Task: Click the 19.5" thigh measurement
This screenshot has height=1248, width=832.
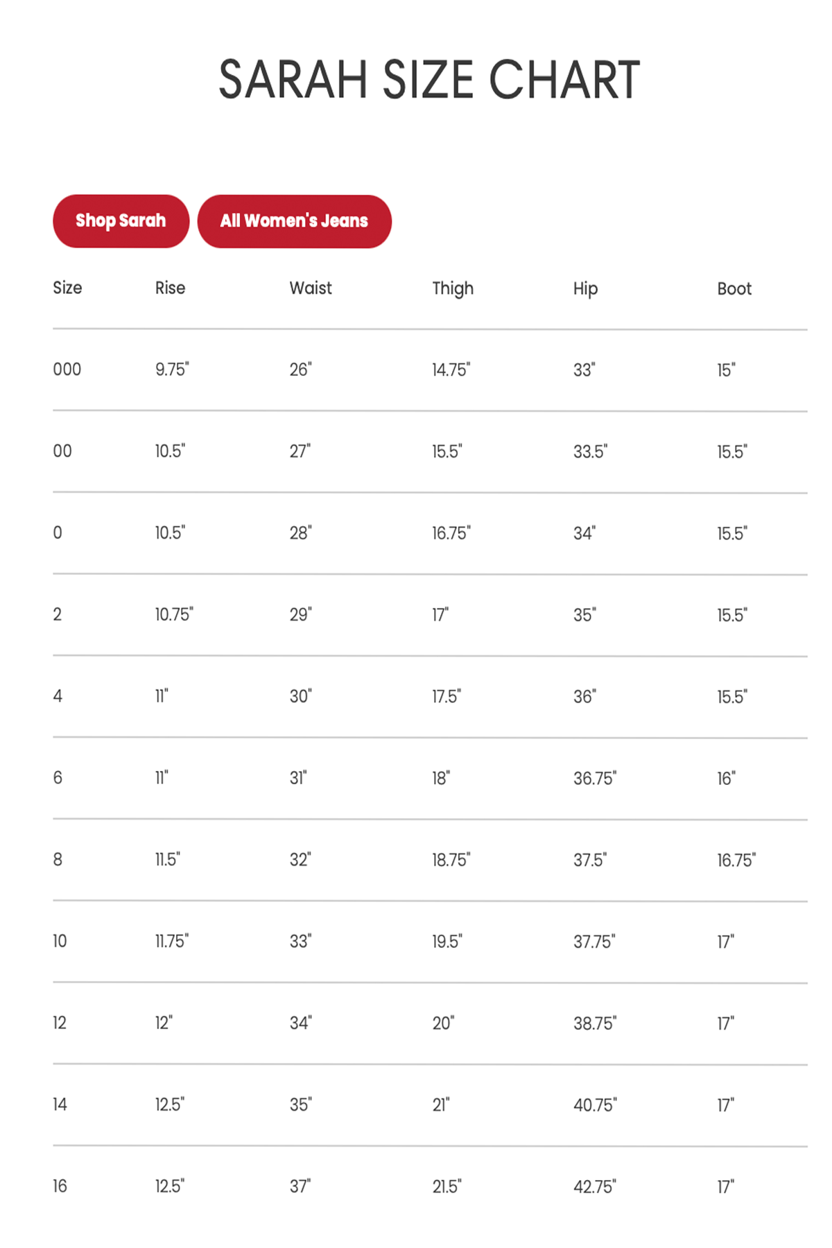Action: (x=447, y=942)
